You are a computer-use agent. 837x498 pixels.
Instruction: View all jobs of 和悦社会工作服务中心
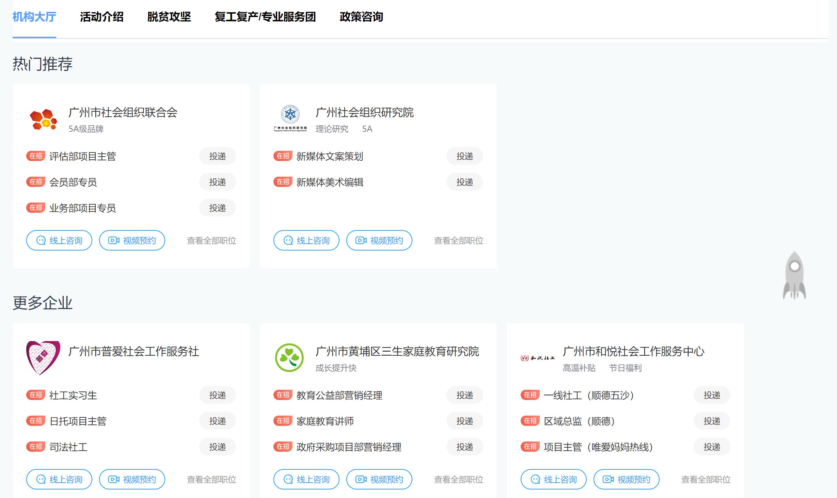pyautogui.click(x=706, y=480)
